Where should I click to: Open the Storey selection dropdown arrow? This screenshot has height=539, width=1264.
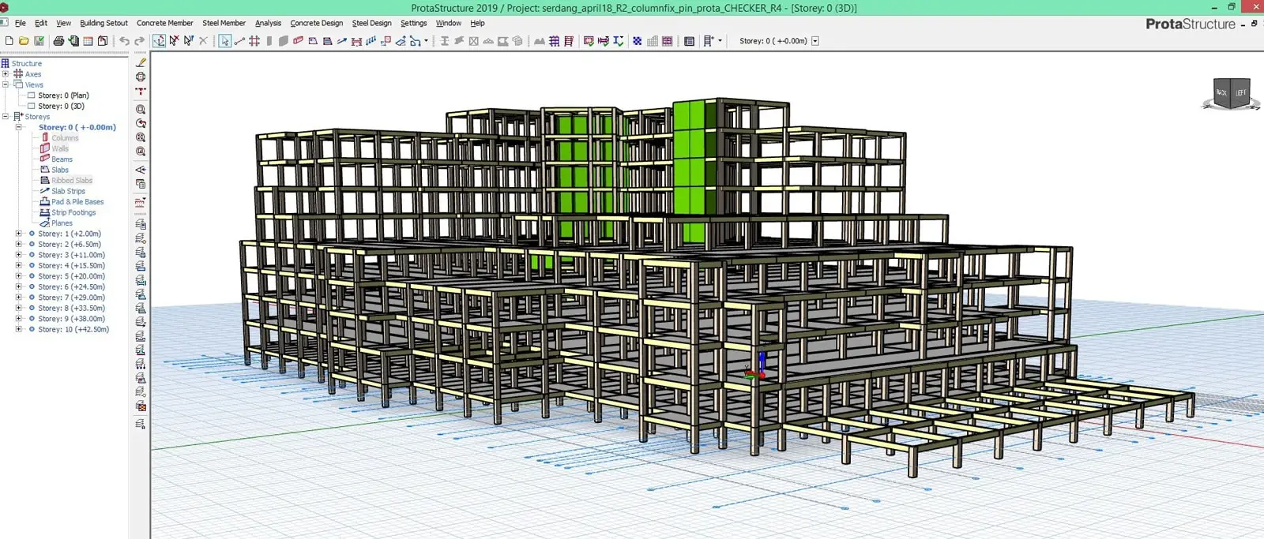(x=815, y=41)
